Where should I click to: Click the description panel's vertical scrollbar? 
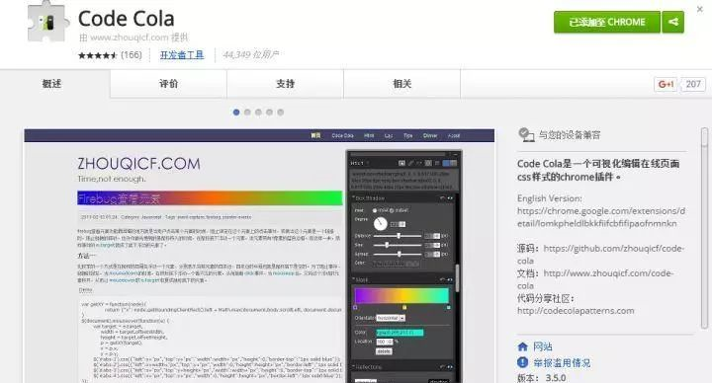704,228
